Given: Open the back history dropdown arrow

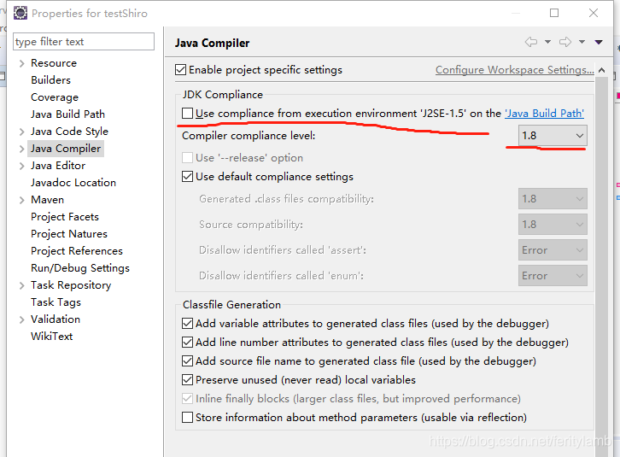Looking at the screenshot, I should [547, 42].
